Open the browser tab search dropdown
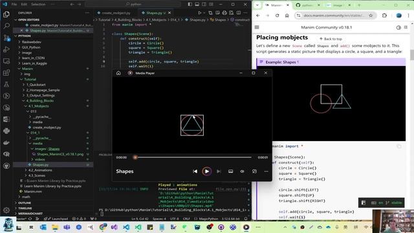Viewport: 414px width, 233px height. (257, 5)
